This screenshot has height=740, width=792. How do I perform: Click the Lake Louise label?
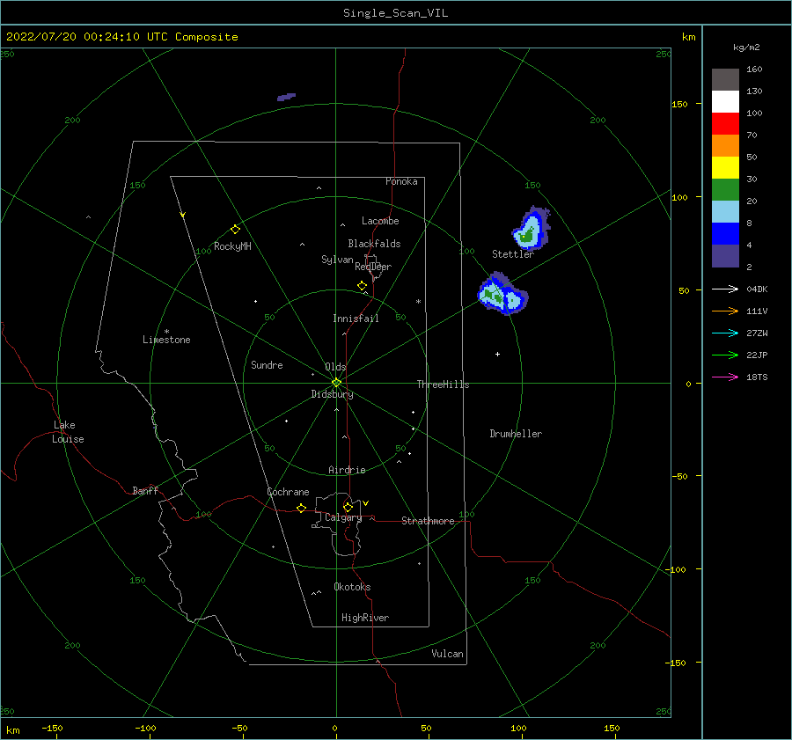point(68,432)
